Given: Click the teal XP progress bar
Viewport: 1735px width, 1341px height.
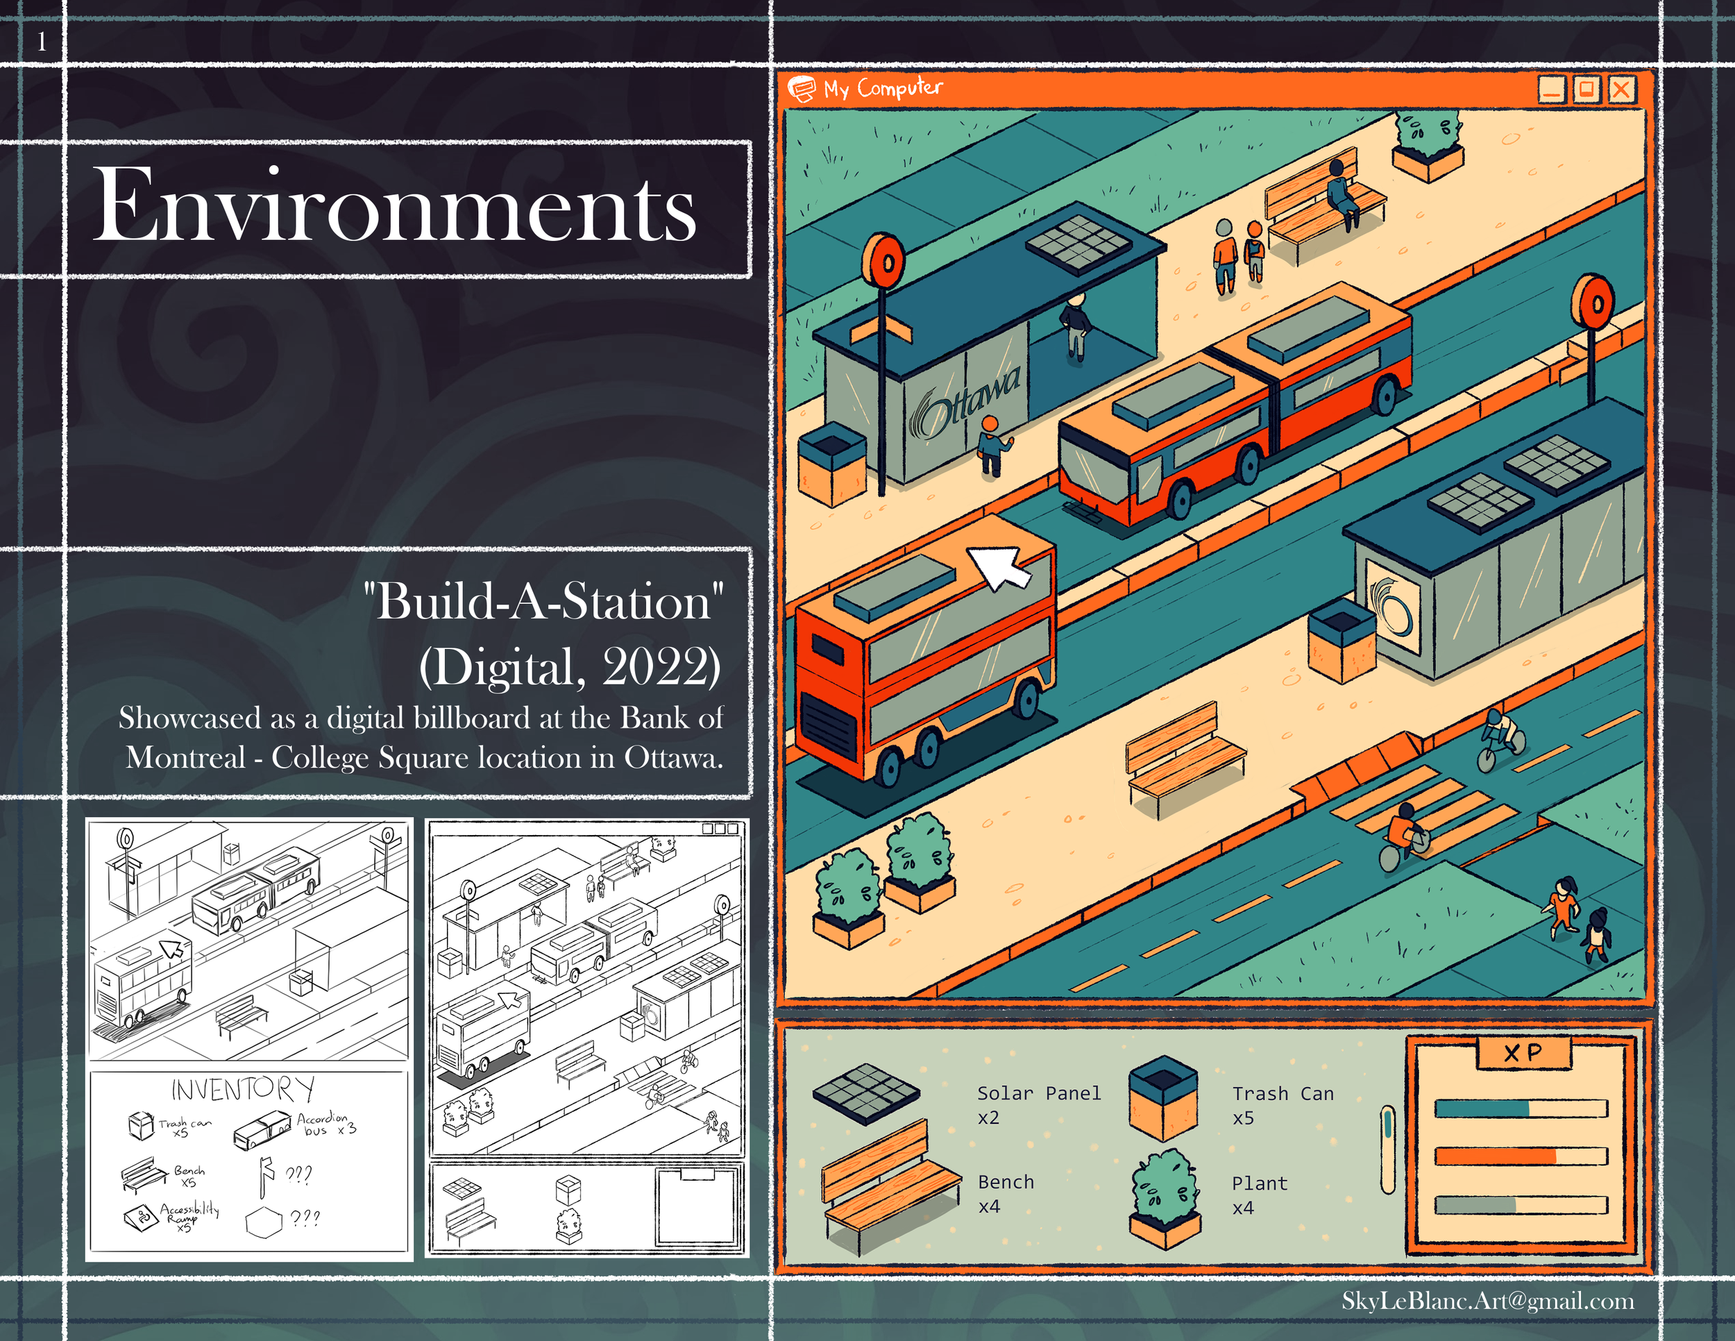Looking at the screenshot, I should pos(1521,1108).
